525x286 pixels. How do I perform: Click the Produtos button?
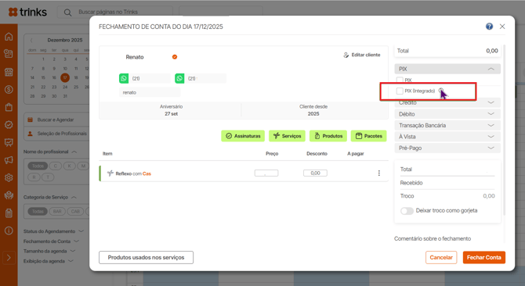tap(328, 136)
